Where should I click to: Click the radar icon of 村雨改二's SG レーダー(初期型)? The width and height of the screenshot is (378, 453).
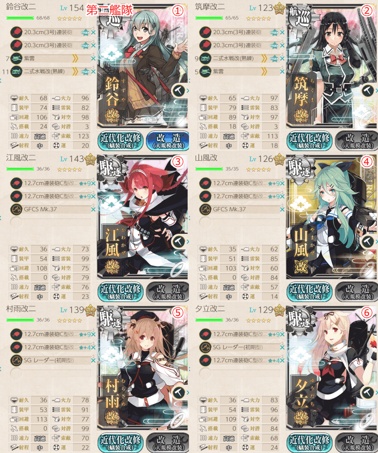tap(16, 360)
